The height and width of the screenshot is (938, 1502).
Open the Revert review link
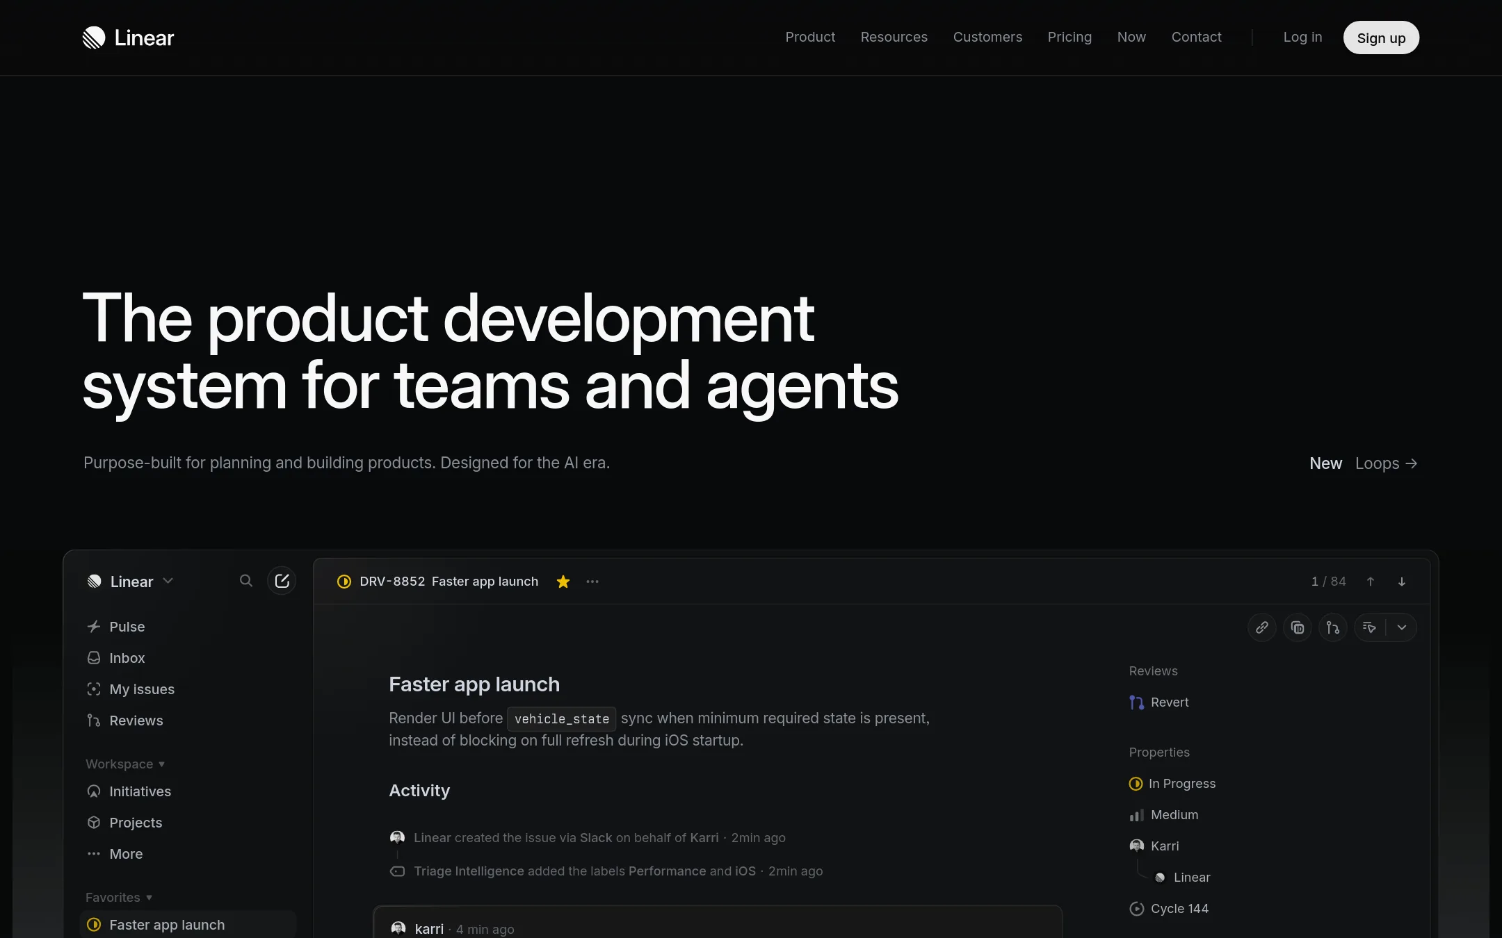[x=1159, y=702]
